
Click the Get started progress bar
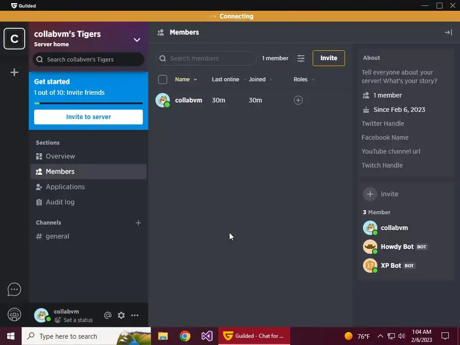tap(88, 103)
